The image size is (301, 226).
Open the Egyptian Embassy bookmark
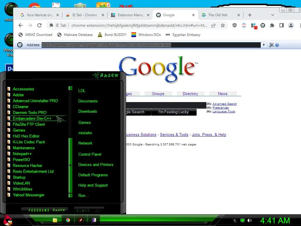(183, 35)
